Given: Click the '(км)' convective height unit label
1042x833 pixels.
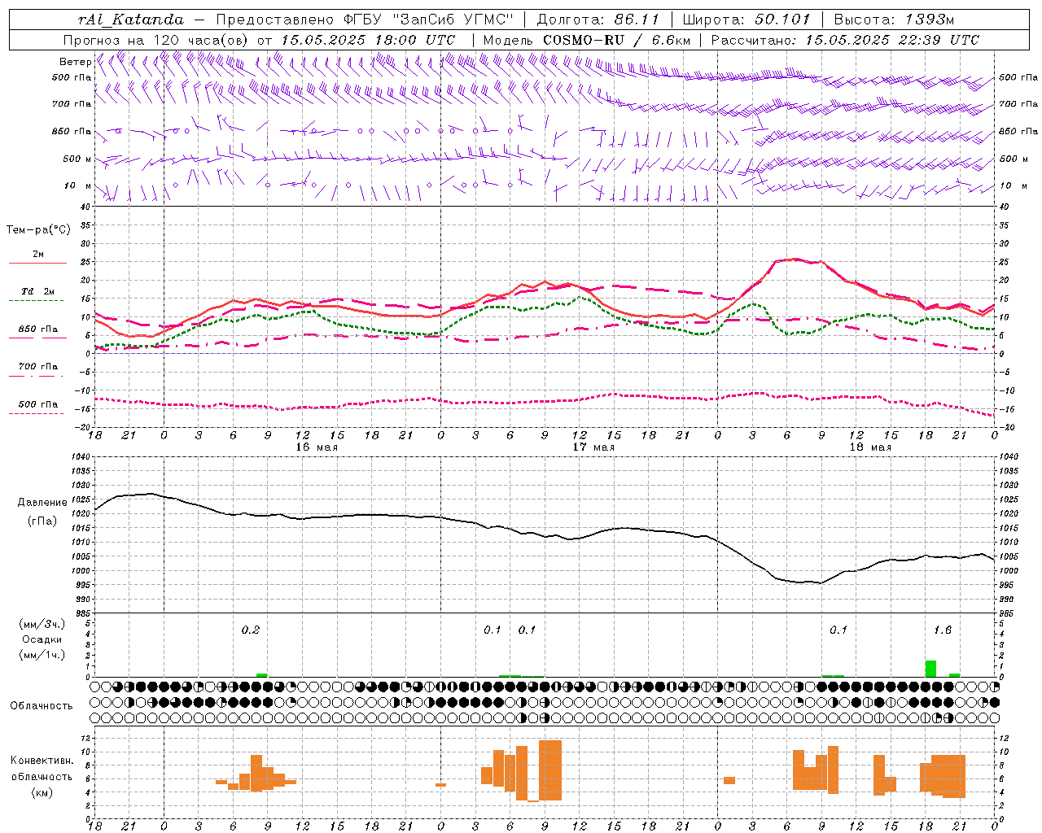Looking at the screenshot, I should 42,792.
